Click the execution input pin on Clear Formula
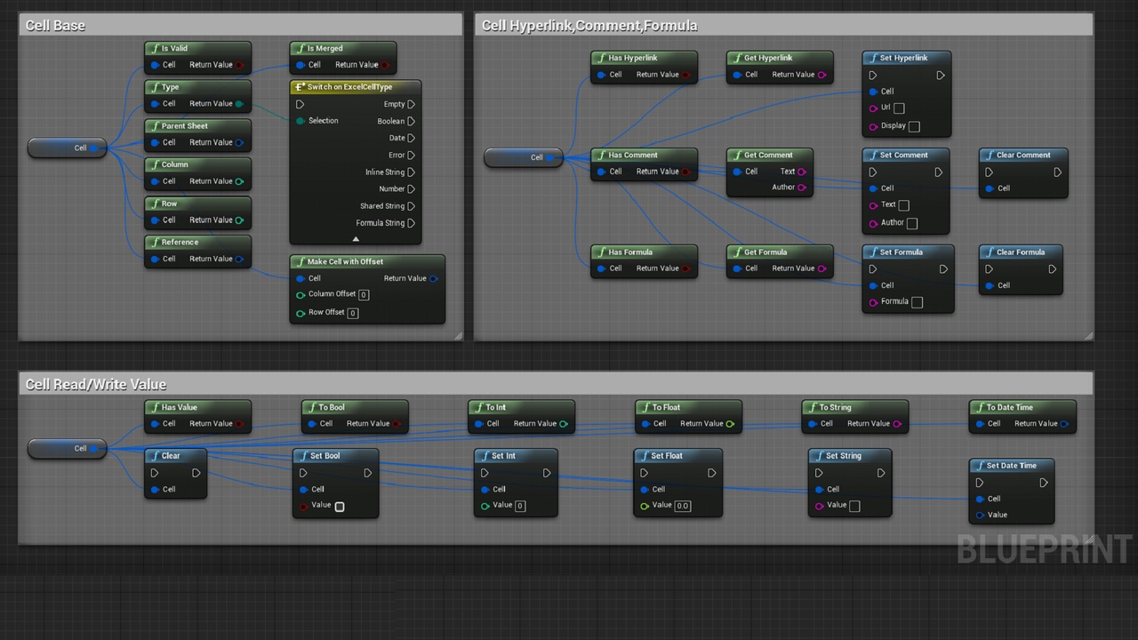The width and height of the screenshot is (1138, 640). tap(990, 269)
